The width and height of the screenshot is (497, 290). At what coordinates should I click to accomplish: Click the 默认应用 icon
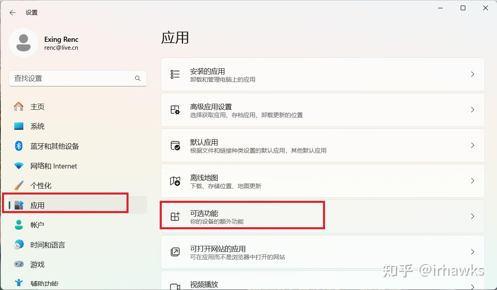click(x=175, y=145)
